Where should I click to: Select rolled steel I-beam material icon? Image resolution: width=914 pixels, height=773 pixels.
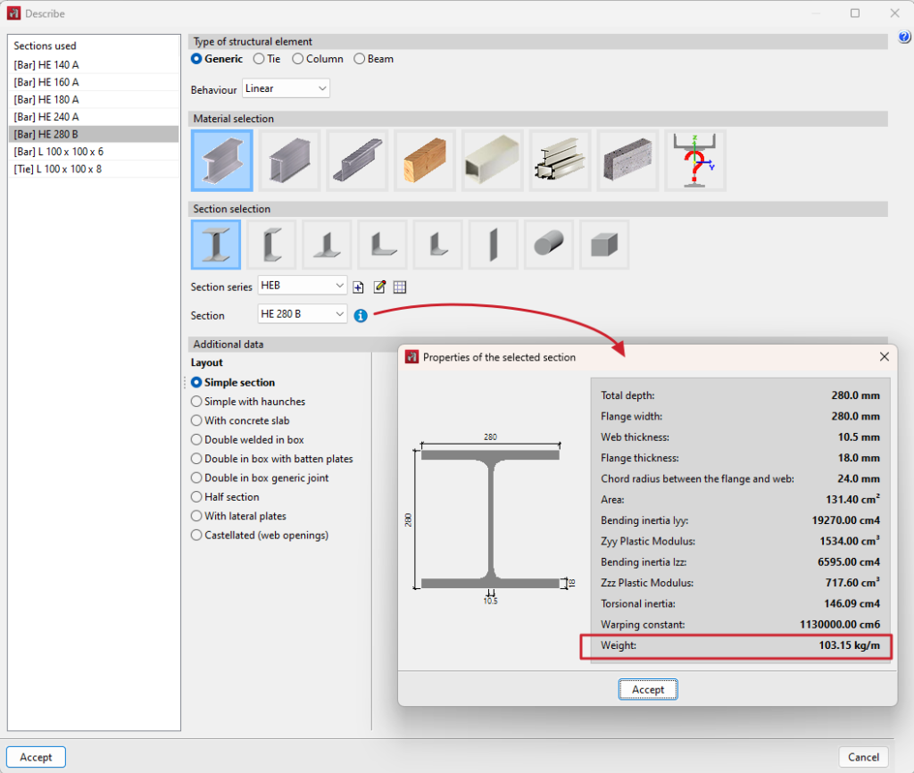coord(221,161)
